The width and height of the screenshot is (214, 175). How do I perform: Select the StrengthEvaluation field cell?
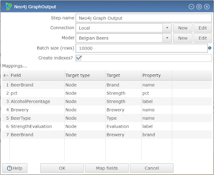point(31,126)
